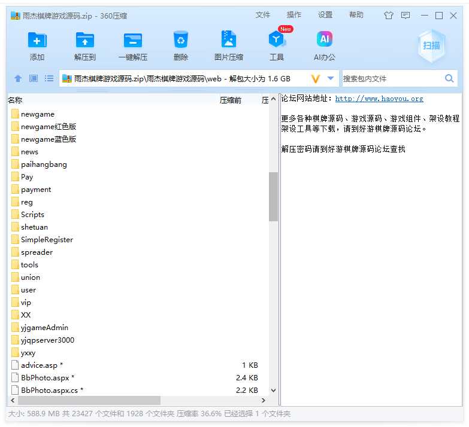
Task: Select the BbPhoto.aspx file
Action: 43,377
